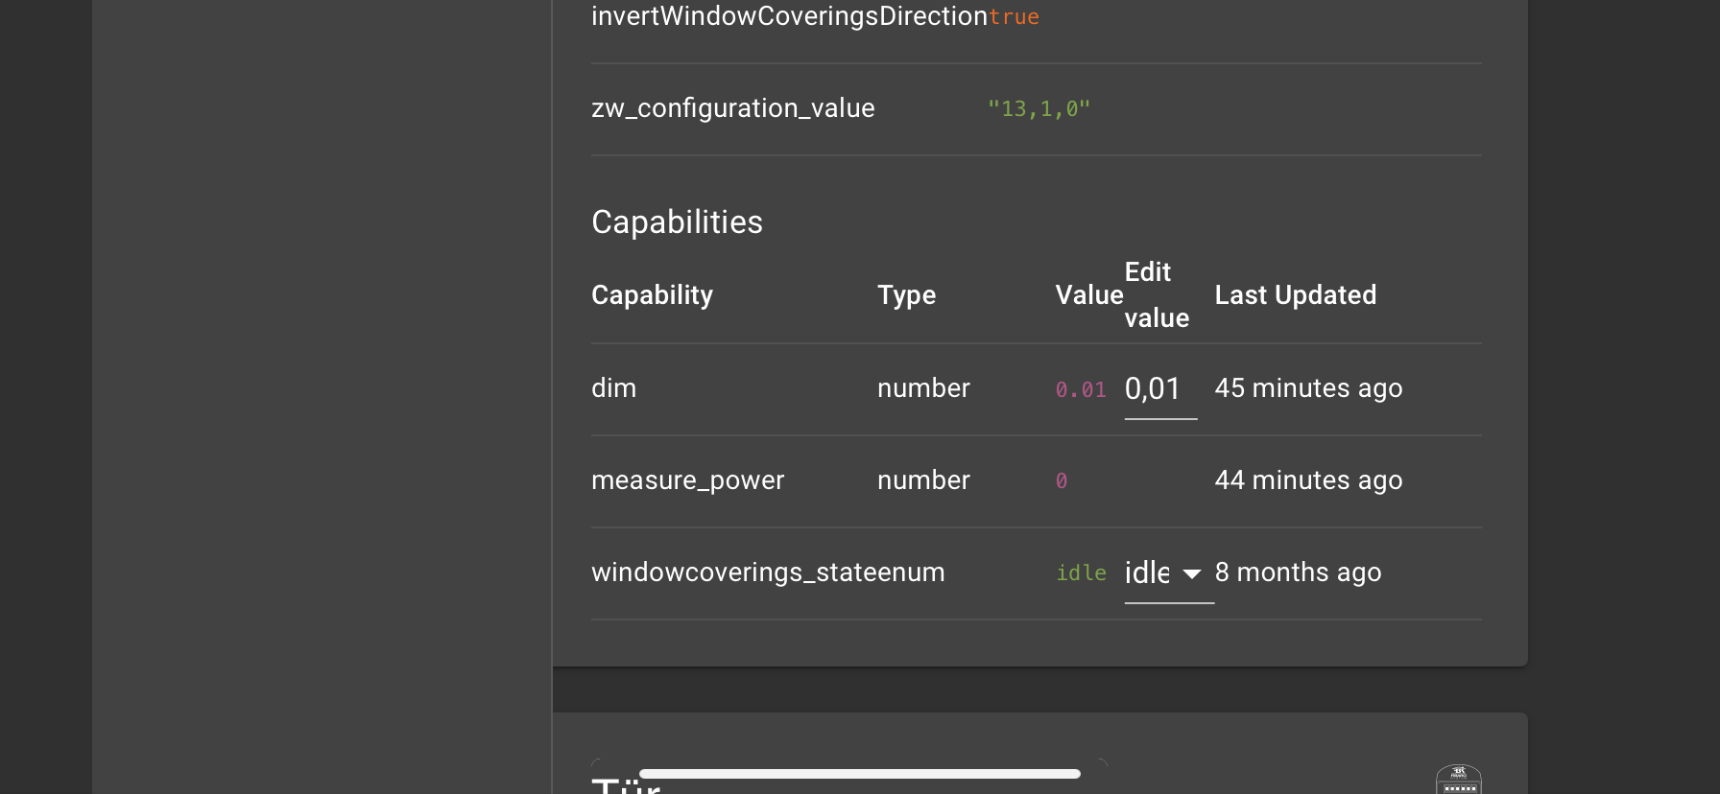Select the dim capability name
This screenshot has height=794, width=1720.
[613, 388]
